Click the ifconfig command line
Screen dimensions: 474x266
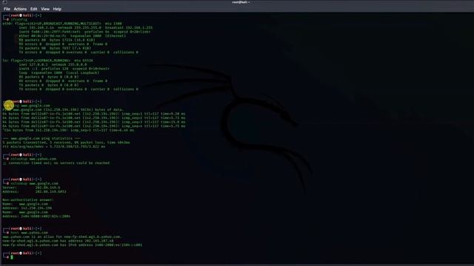click(x=19, y=19)
